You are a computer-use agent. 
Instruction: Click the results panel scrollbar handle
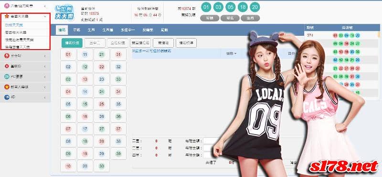[x=379, y=34]
